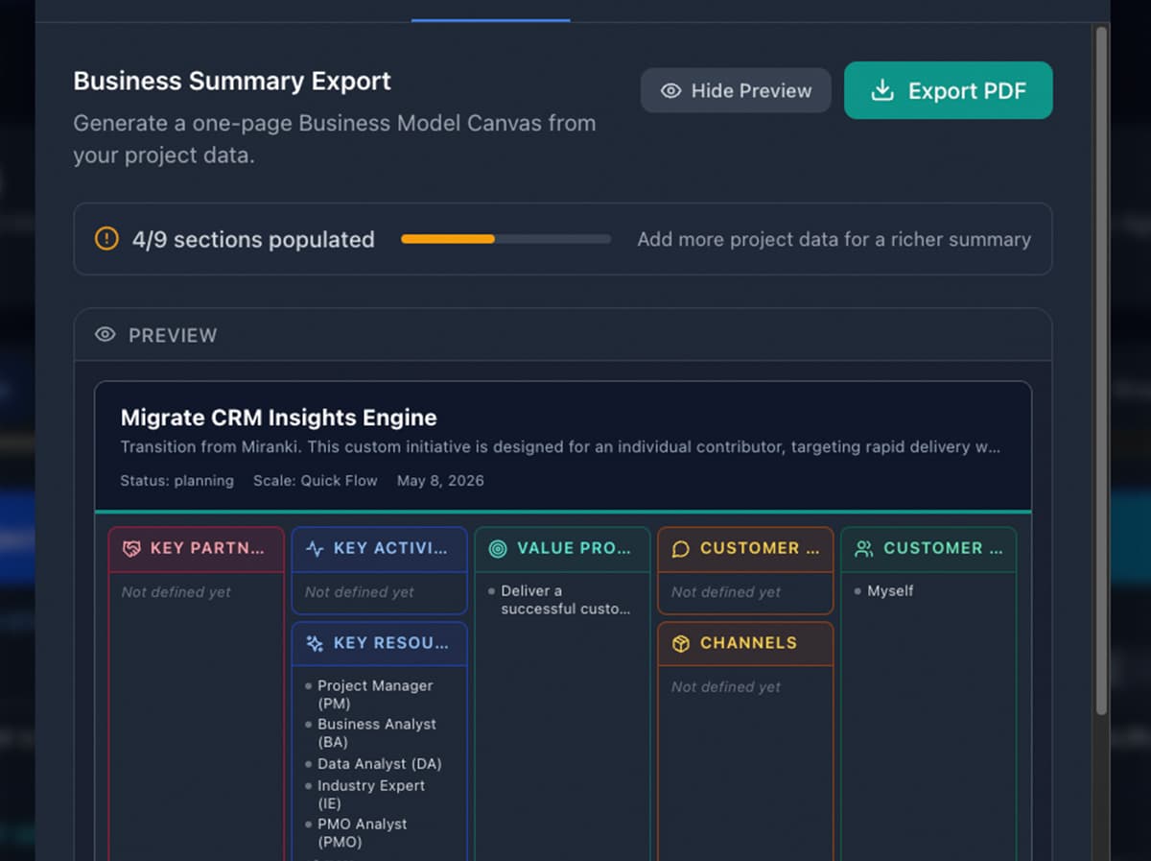Viewport: 1151px width, 861px height.
Task: Click the Customer Segments people icon
Action: click(864, 548)
